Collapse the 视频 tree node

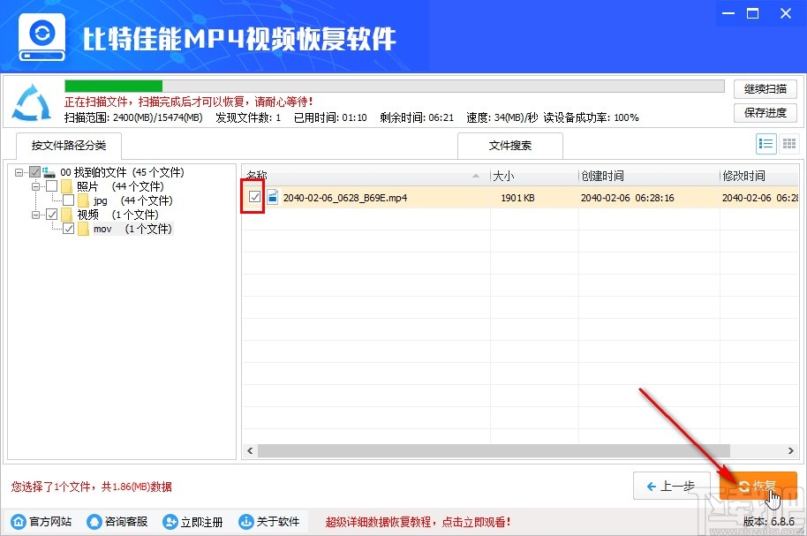coord(36,215)
